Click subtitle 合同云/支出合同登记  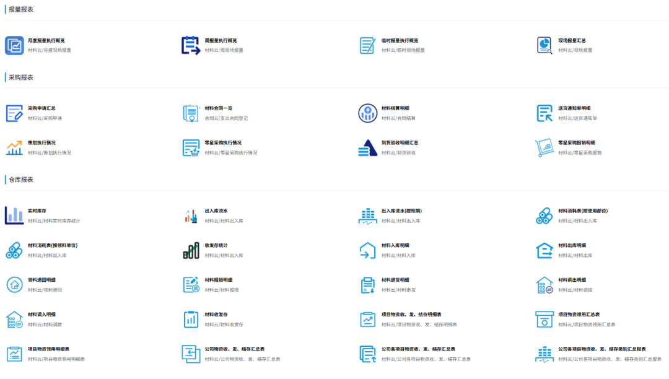226,118
